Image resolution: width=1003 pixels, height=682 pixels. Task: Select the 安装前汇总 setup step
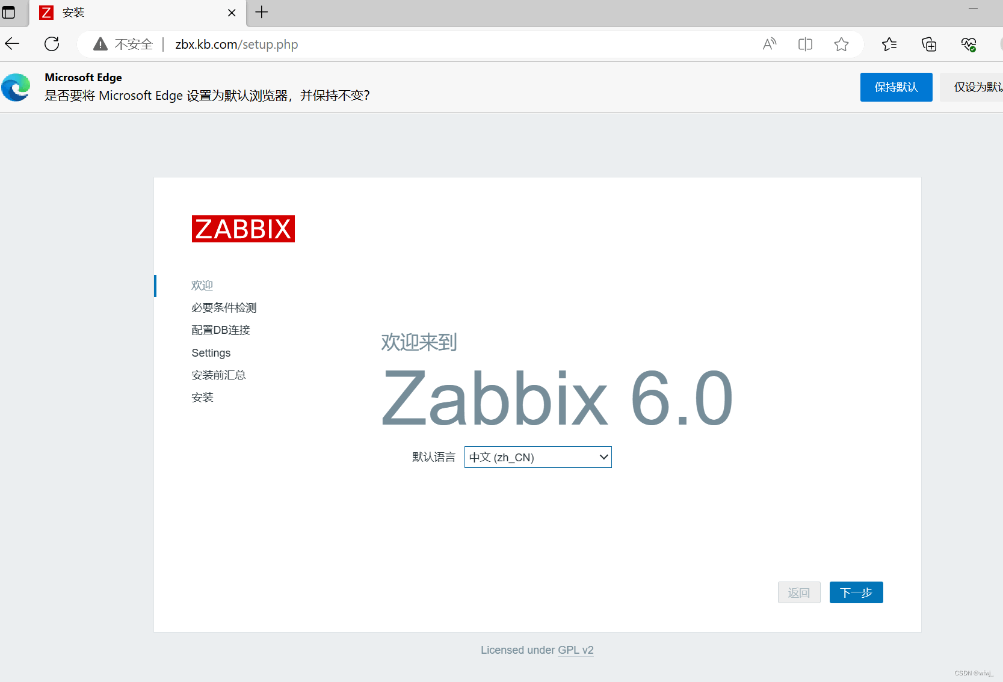(x=218, y=375)
